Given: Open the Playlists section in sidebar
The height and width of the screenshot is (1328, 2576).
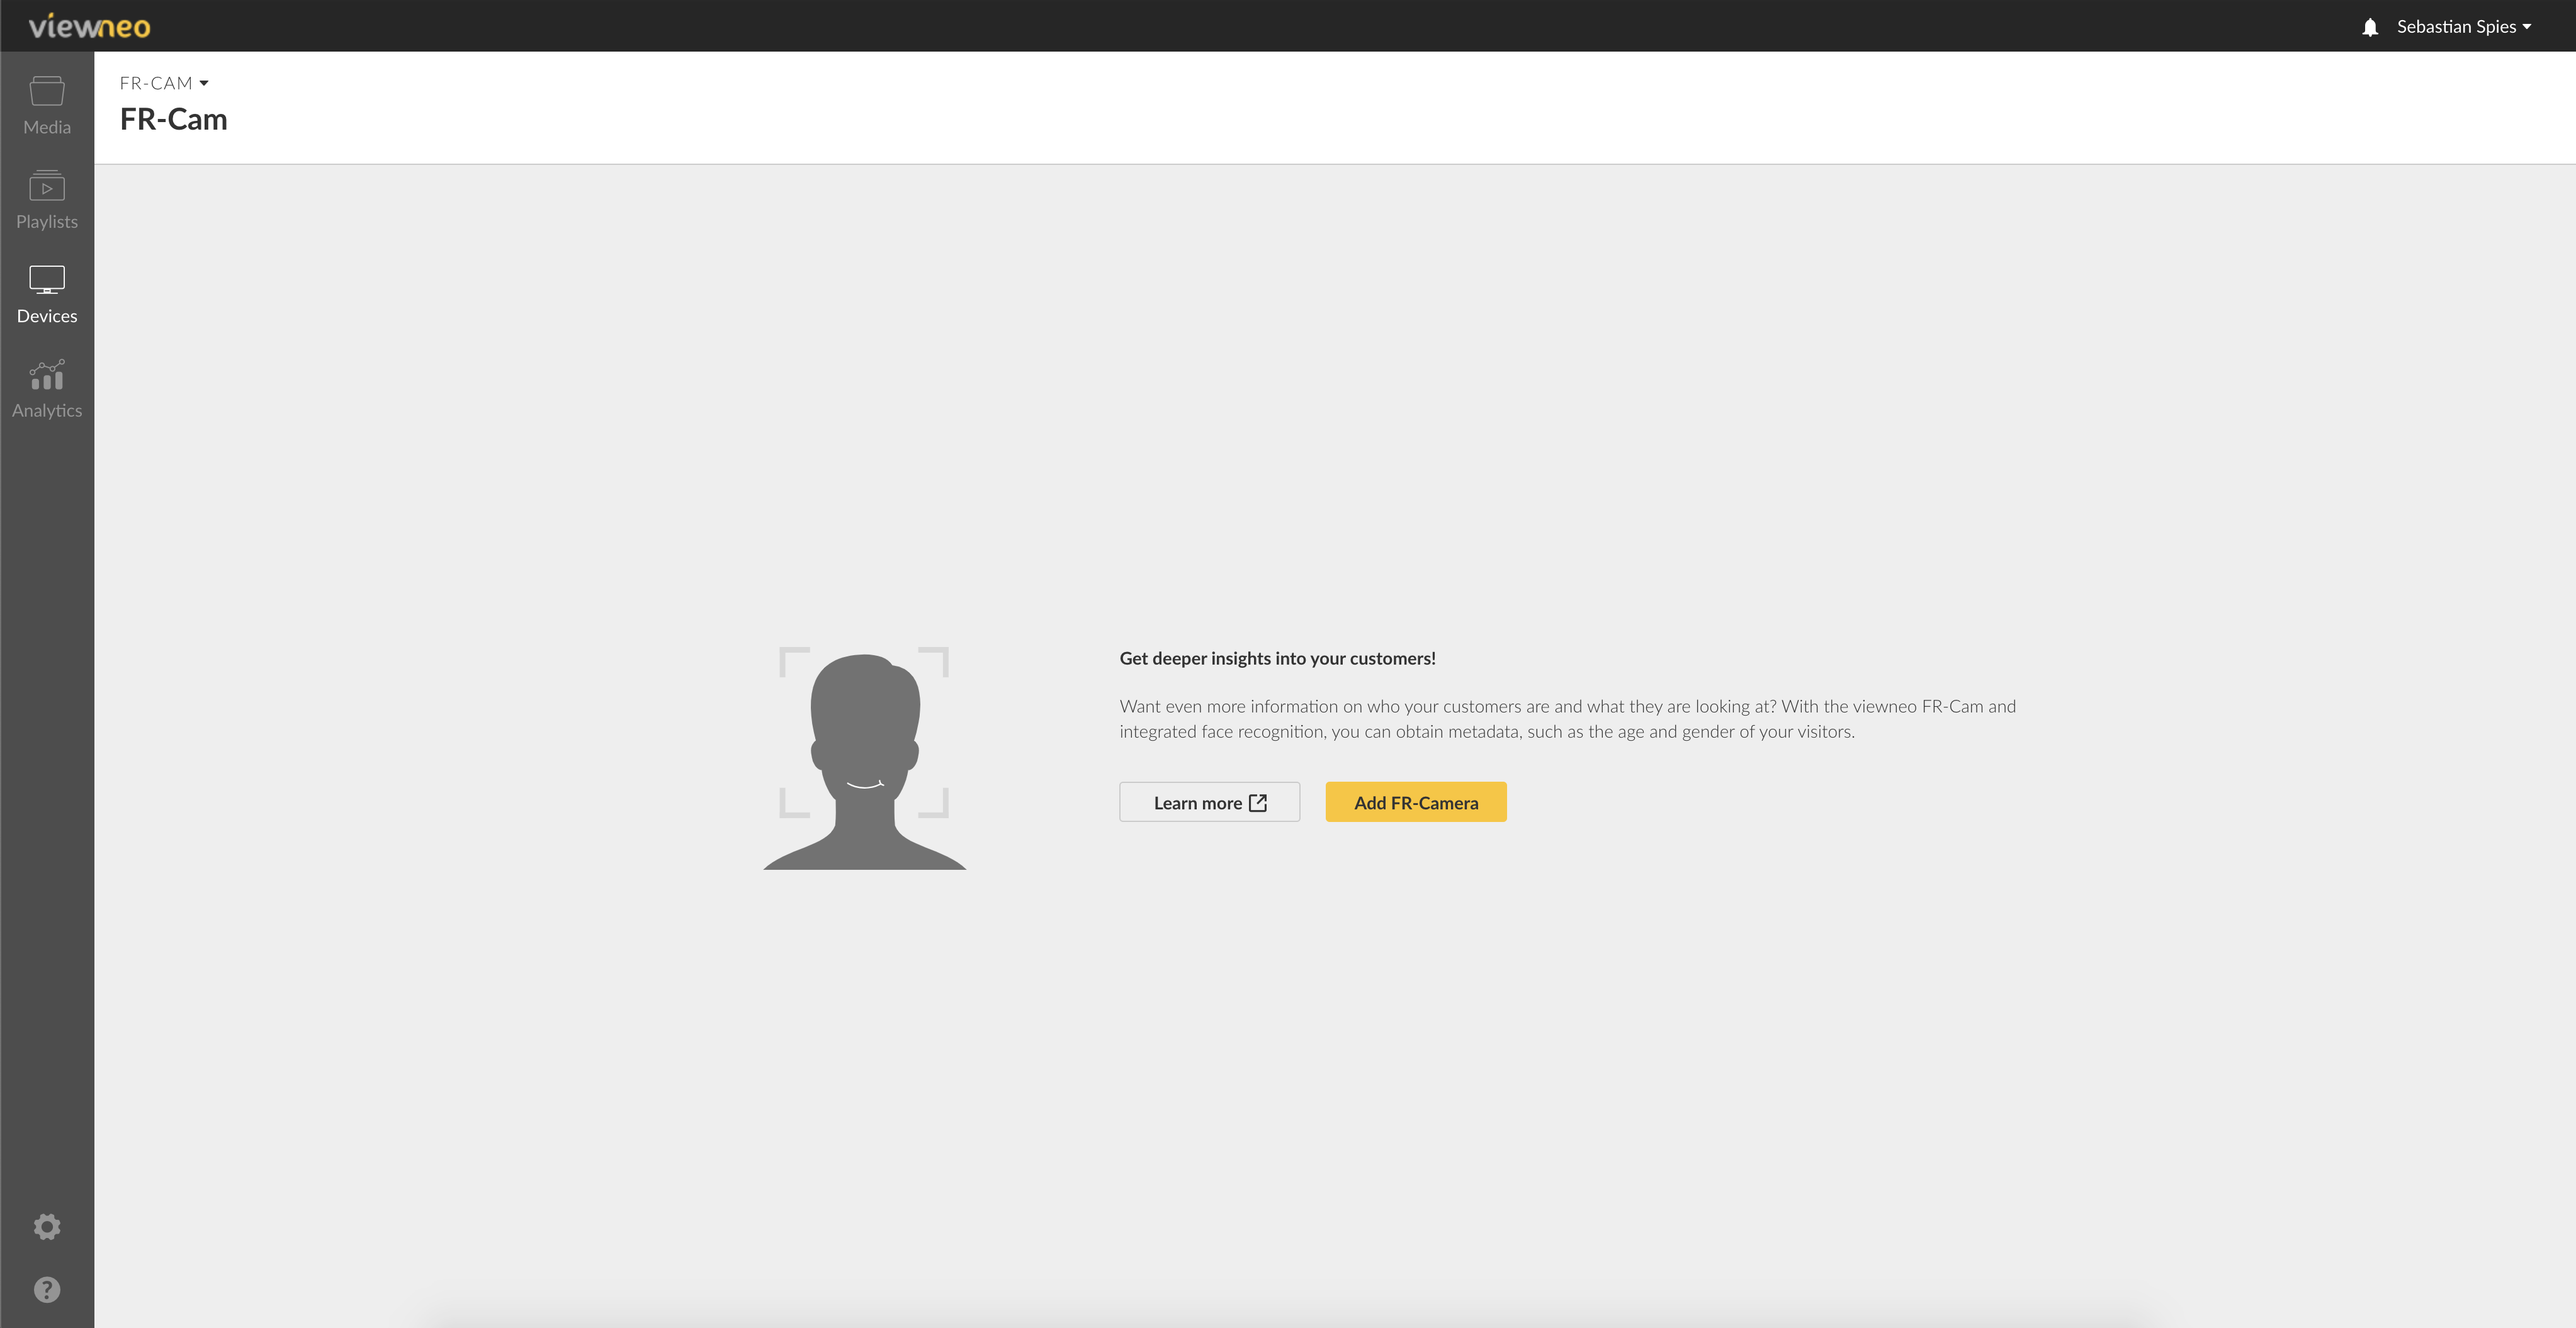Looking at the screenshot, I should point(47,200).
